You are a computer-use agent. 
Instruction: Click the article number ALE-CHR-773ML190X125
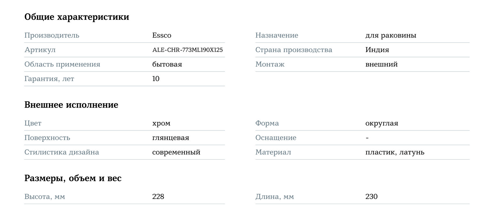click(x=187, y=50)
